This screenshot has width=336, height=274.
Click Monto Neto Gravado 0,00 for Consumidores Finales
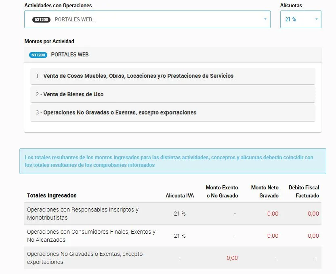(273, 236)
